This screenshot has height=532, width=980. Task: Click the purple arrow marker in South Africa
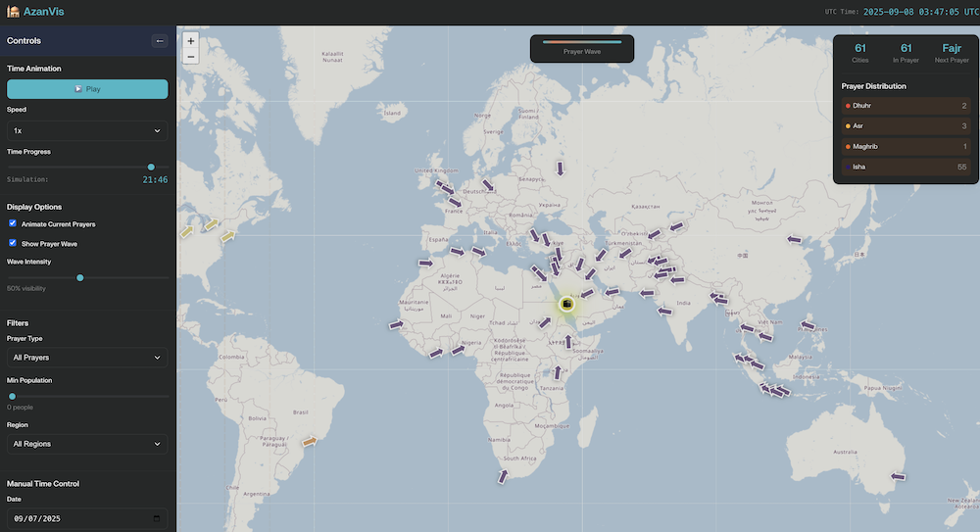(503, 476)
